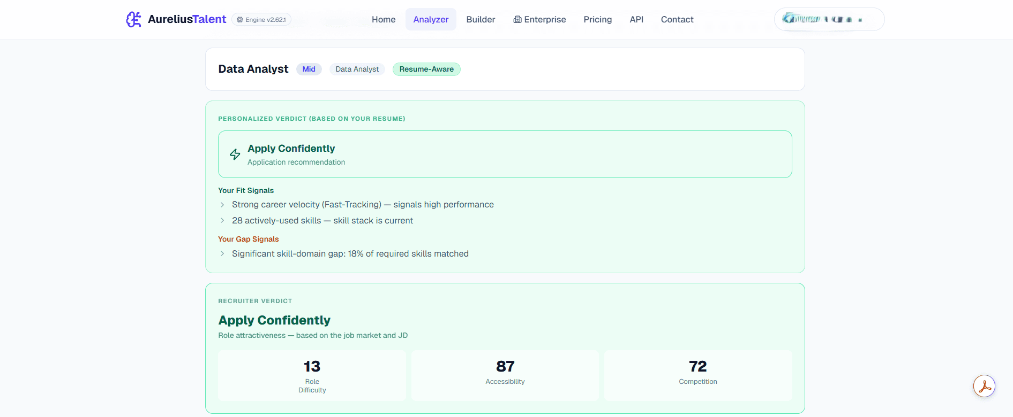Click the PDF export floating icon
The image size is (1013, 417).
click(985, 387)
